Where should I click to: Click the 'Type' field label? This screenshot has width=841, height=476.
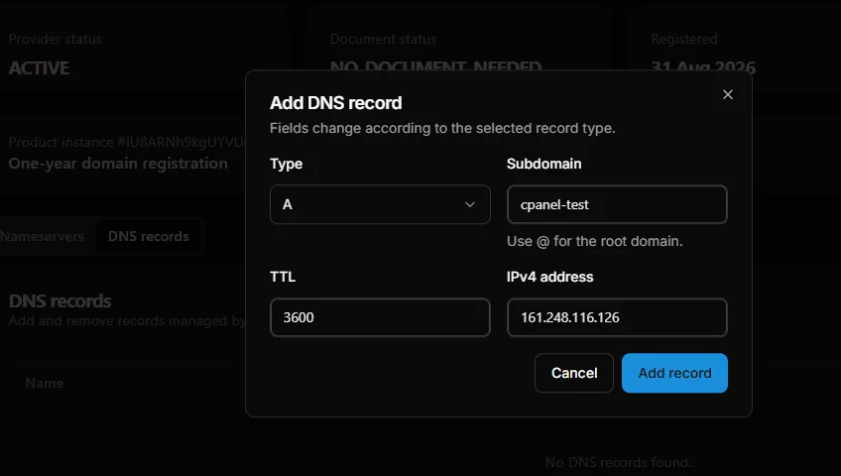click(286, 164)
